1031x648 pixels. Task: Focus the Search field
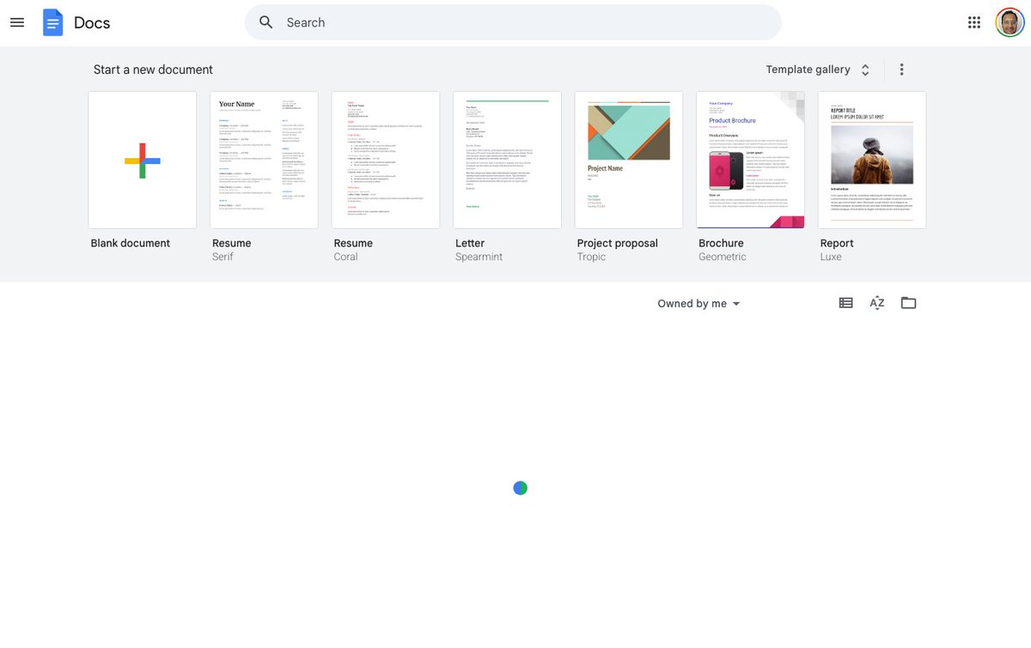[x=513, y=22]
